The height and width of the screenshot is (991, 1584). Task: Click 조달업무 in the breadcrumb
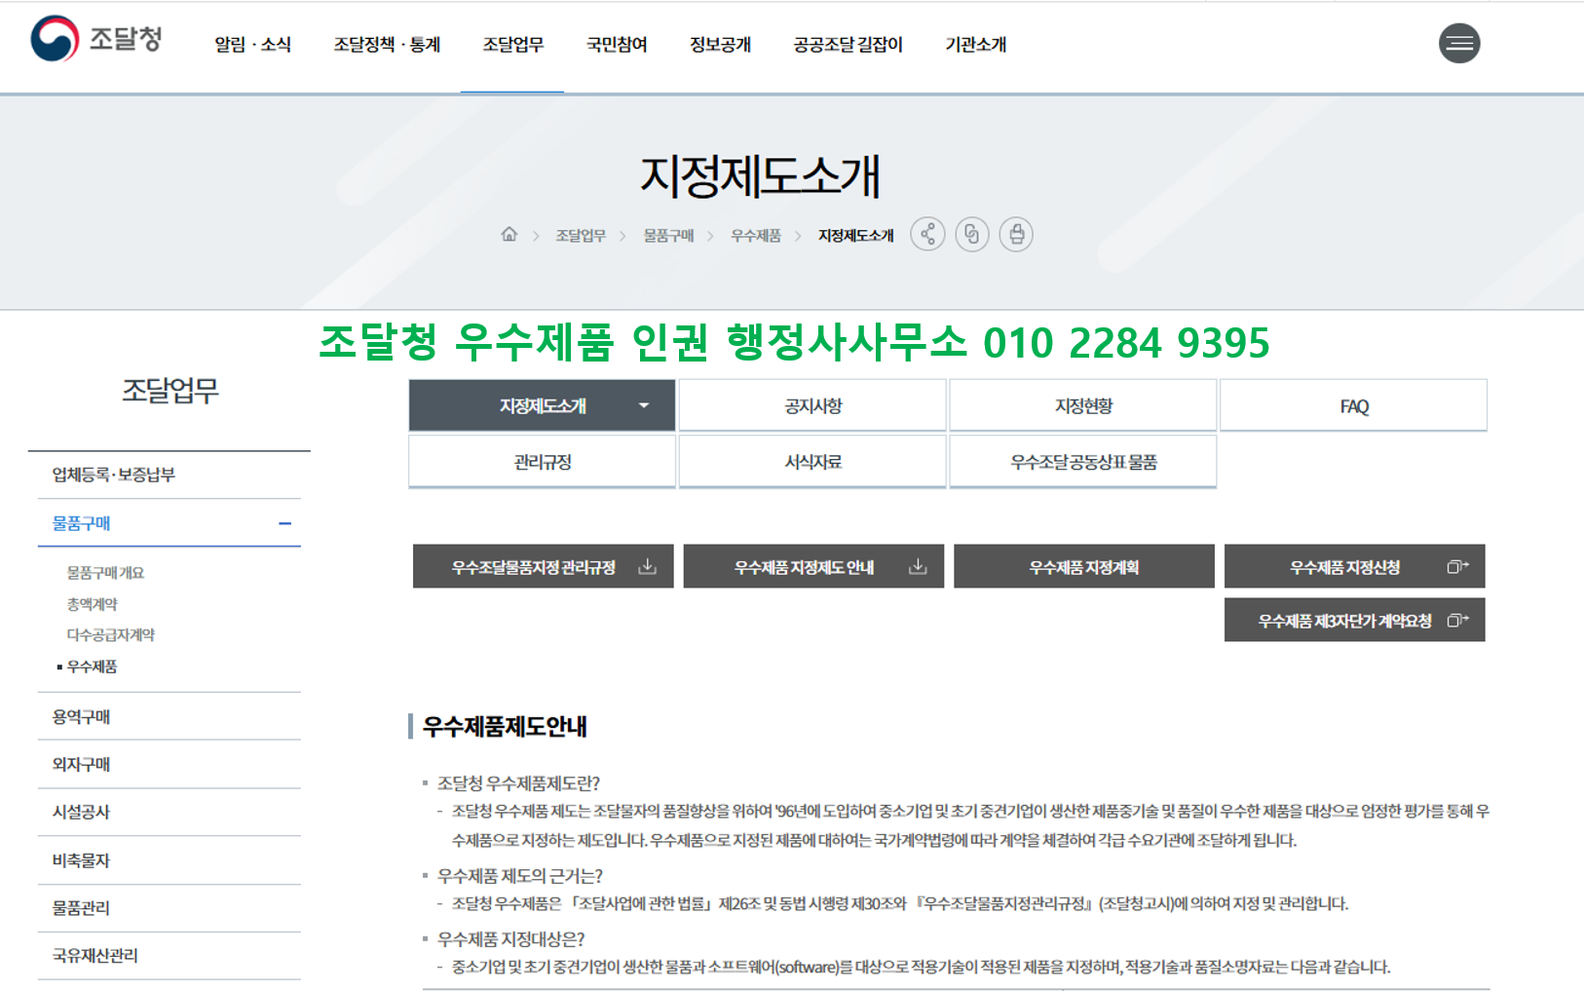(x=581, y=236)
